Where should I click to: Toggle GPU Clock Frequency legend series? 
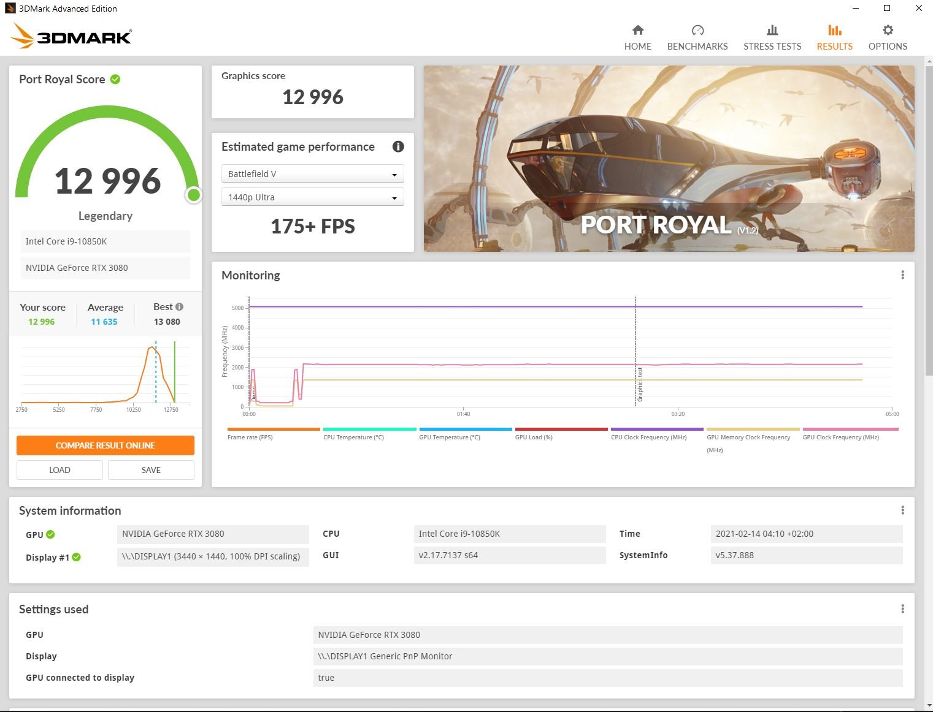pos(850,434)
